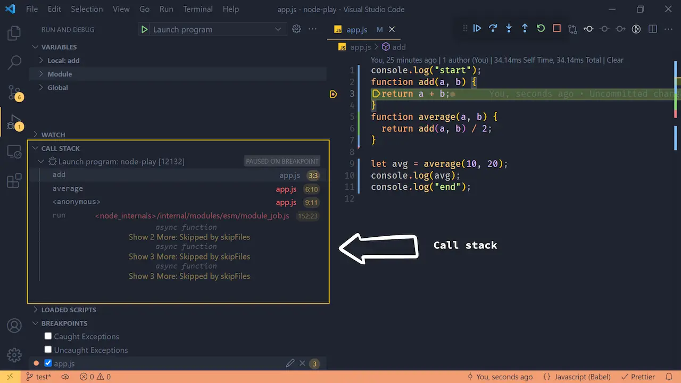Remove the app.js breakpoint

[x=302, y=363]
